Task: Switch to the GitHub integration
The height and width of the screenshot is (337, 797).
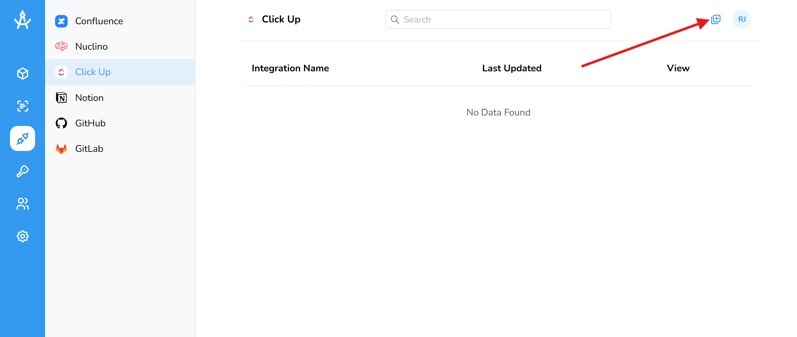Action: pos(90,123)
